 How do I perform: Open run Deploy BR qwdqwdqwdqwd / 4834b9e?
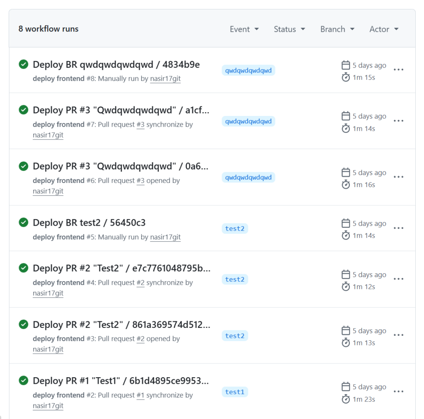[x=116, y=65]
